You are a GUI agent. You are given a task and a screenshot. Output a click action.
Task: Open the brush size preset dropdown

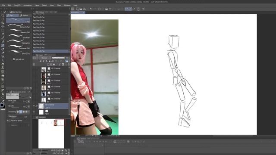(29, 102)
